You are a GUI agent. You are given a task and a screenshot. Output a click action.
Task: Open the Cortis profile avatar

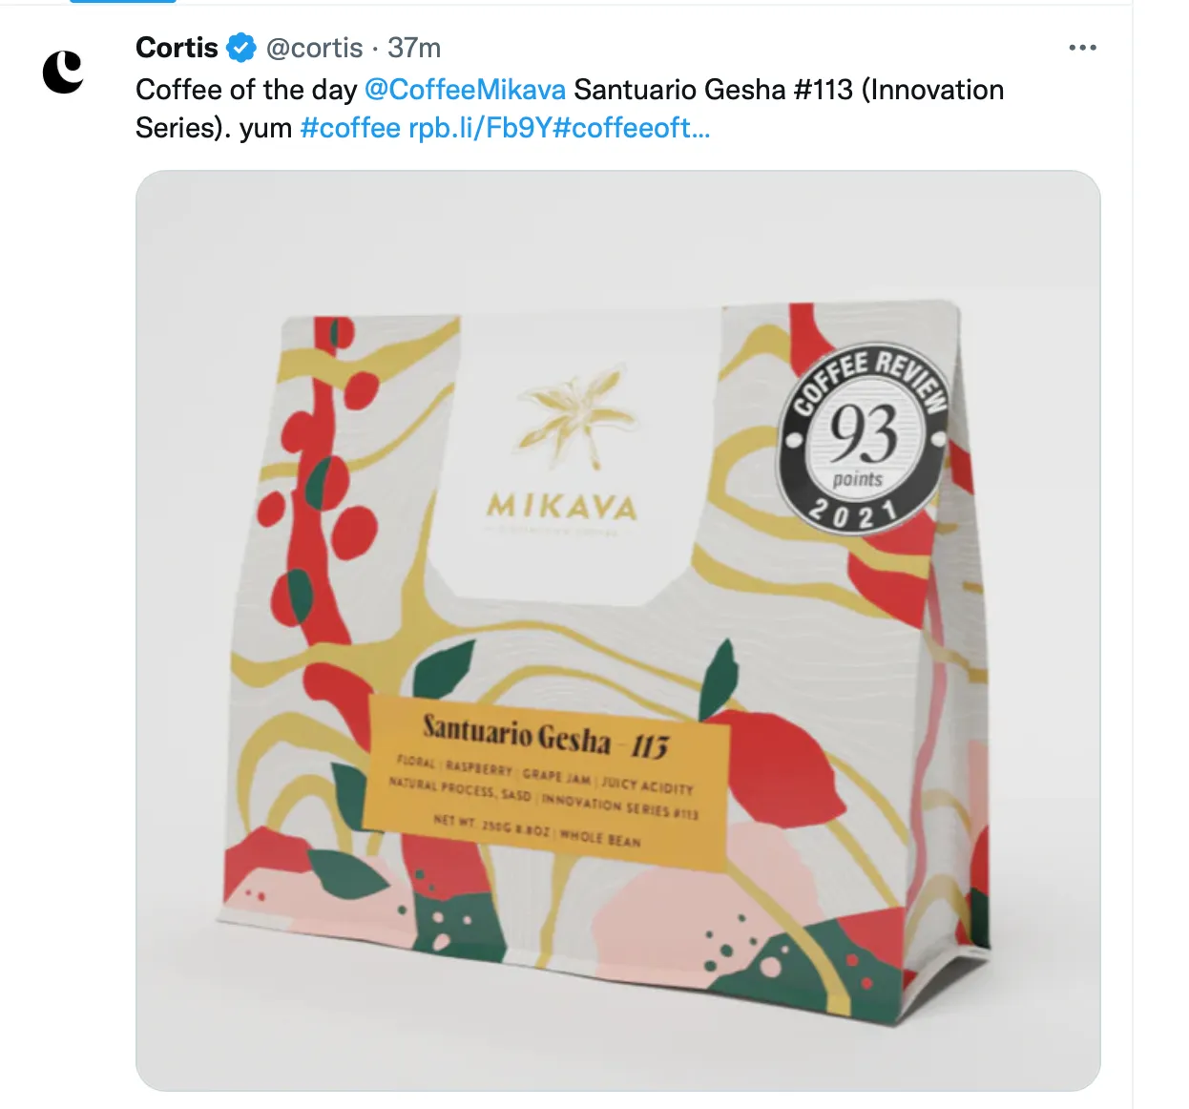(x=64, y=72)
